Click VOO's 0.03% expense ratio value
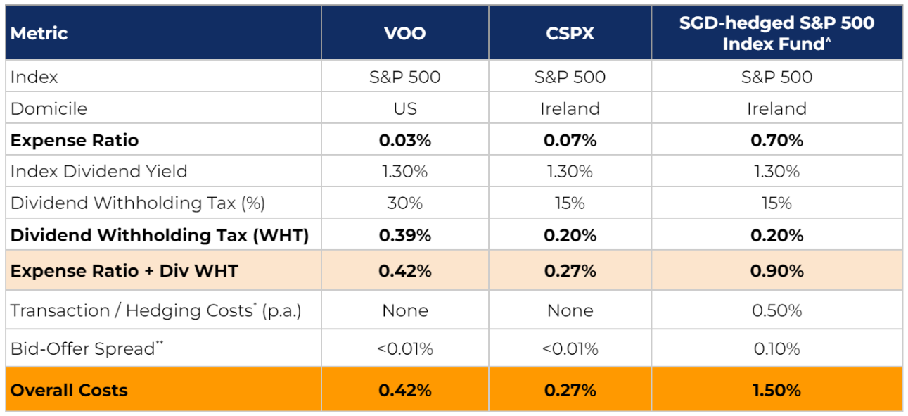Screen dimensions: 908x416 point(405,140)
